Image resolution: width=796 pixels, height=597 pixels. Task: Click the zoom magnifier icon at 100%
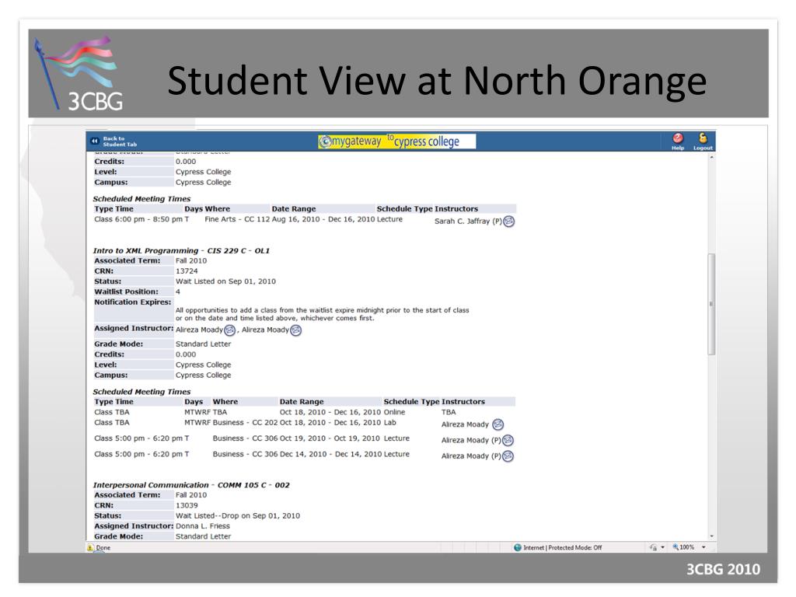pyautogui.click(x=676, y=547)
